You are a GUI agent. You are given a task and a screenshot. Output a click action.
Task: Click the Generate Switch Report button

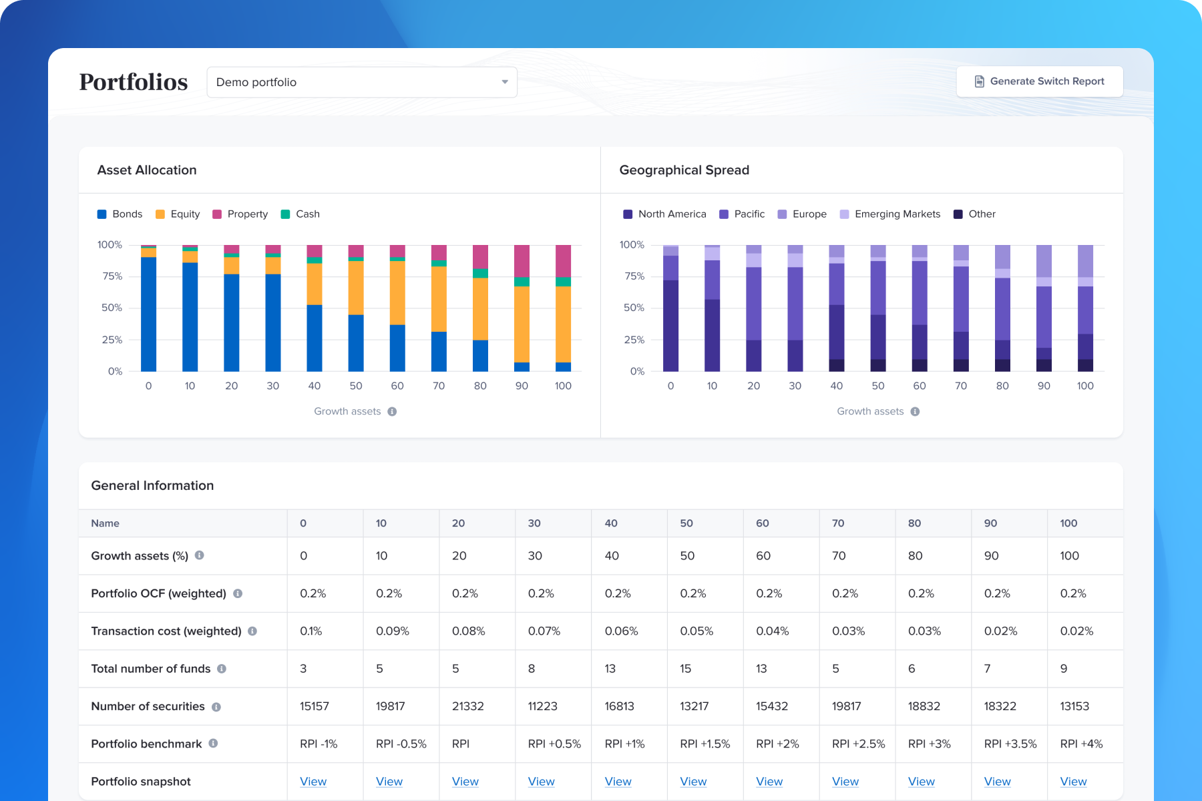tap(1040, 81)
